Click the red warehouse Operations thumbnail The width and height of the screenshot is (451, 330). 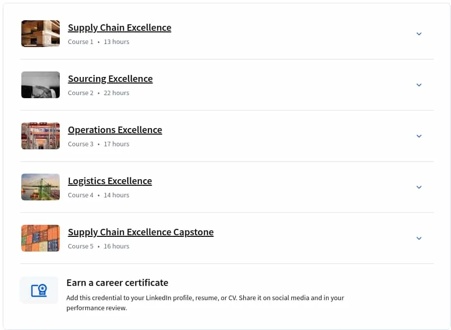pyautogui.click(x=41, y=136)
